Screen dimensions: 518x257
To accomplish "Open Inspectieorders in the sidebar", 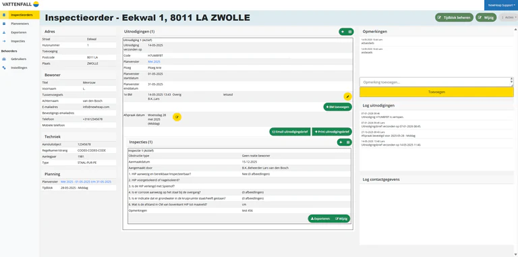I will click(x=20, y=15).
